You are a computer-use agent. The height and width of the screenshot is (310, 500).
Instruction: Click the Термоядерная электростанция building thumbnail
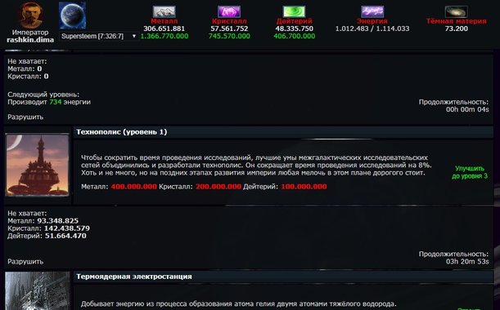pyautogui.click(x=38, y=291)
